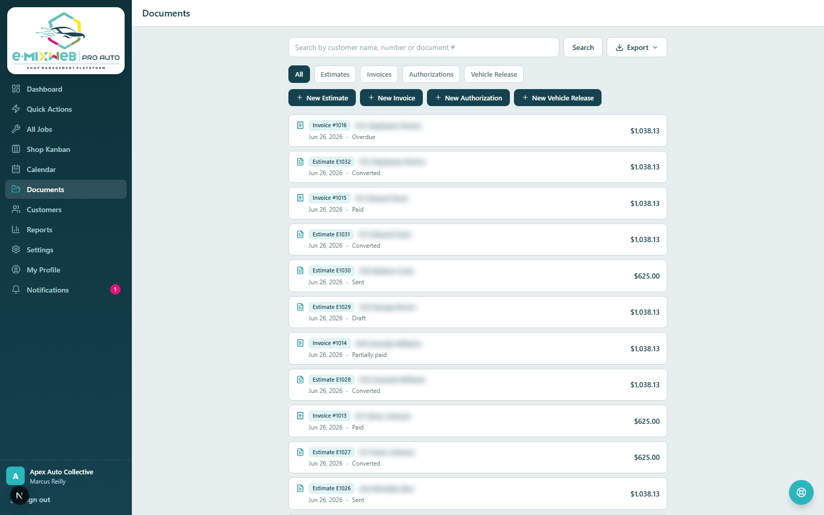Click the My Profile user icon
Image resolution: width=824 pixels, height=515 pixels.
coord(16,269)
